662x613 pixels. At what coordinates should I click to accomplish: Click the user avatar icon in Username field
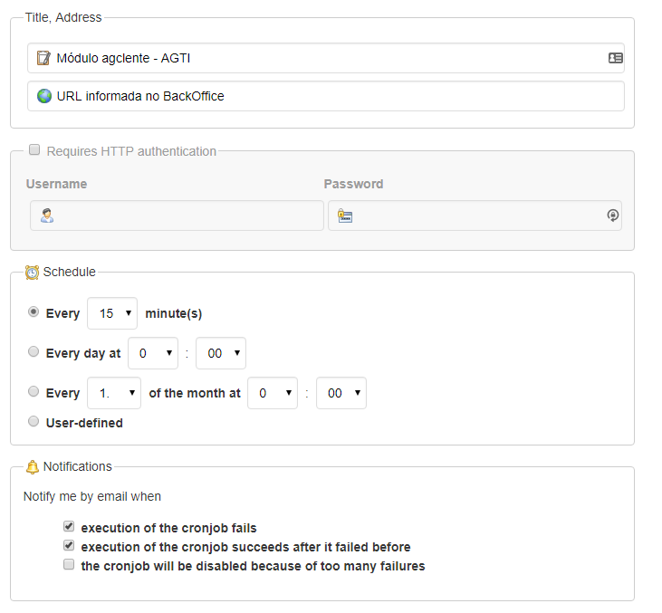click(x=47, y=216)
